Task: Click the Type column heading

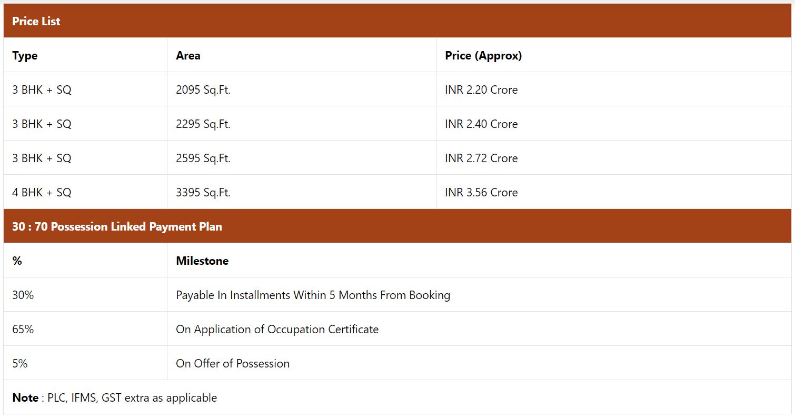Action: (25, 55)
